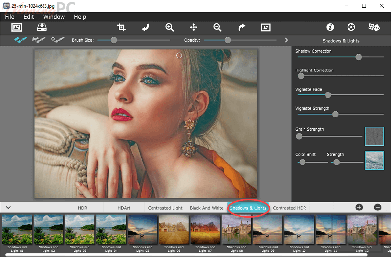Click the Color Shift Strength slider handle

[x=336, y=163]
